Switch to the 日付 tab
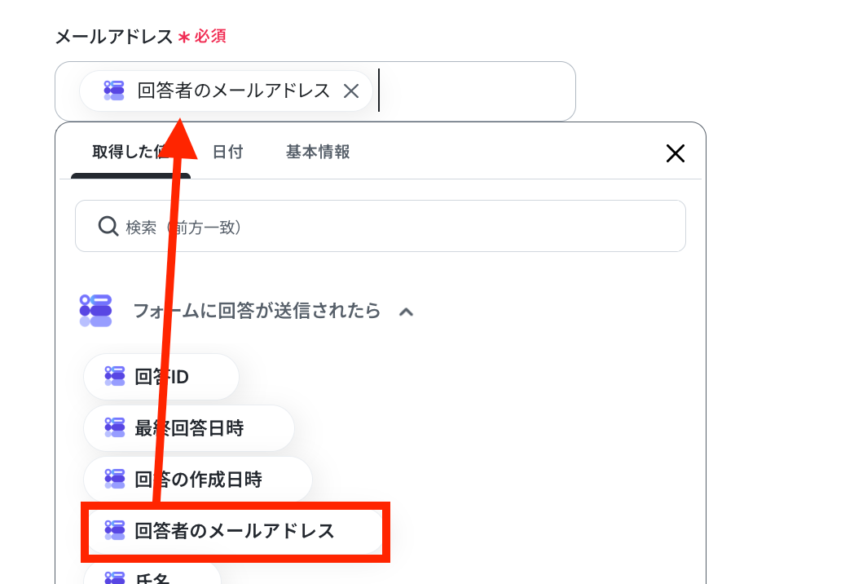854x584 pixels. (227, 152)
